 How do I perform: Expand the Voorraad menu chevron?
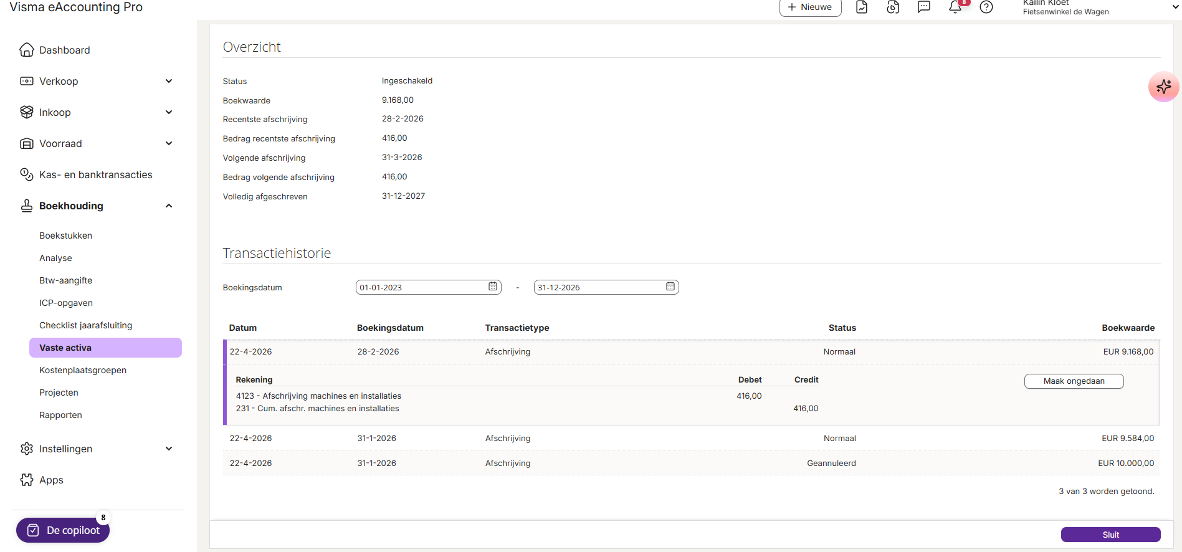(169, 143)
